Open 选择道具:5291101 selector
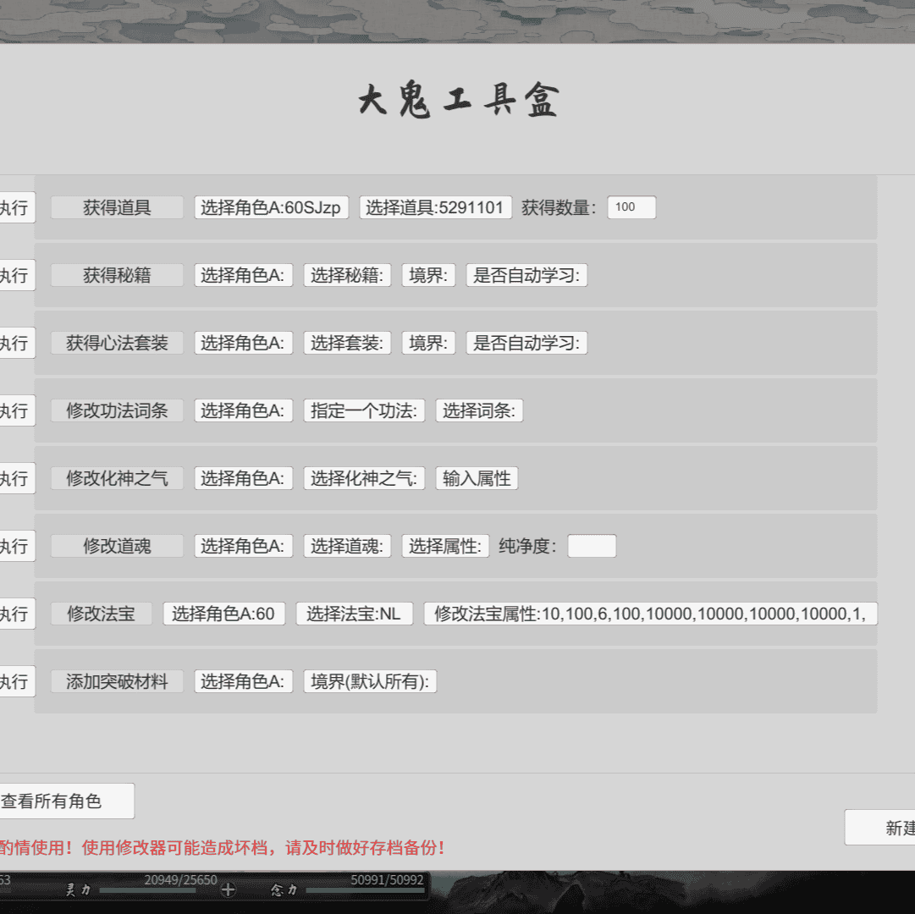Image resolution: width=915 pixels, height=914 pixels. 435,207
